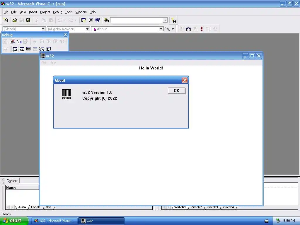This screenshot has height=225, width=300.
Task: Switch to the Auto variables tab
Action: click(22, 207)
